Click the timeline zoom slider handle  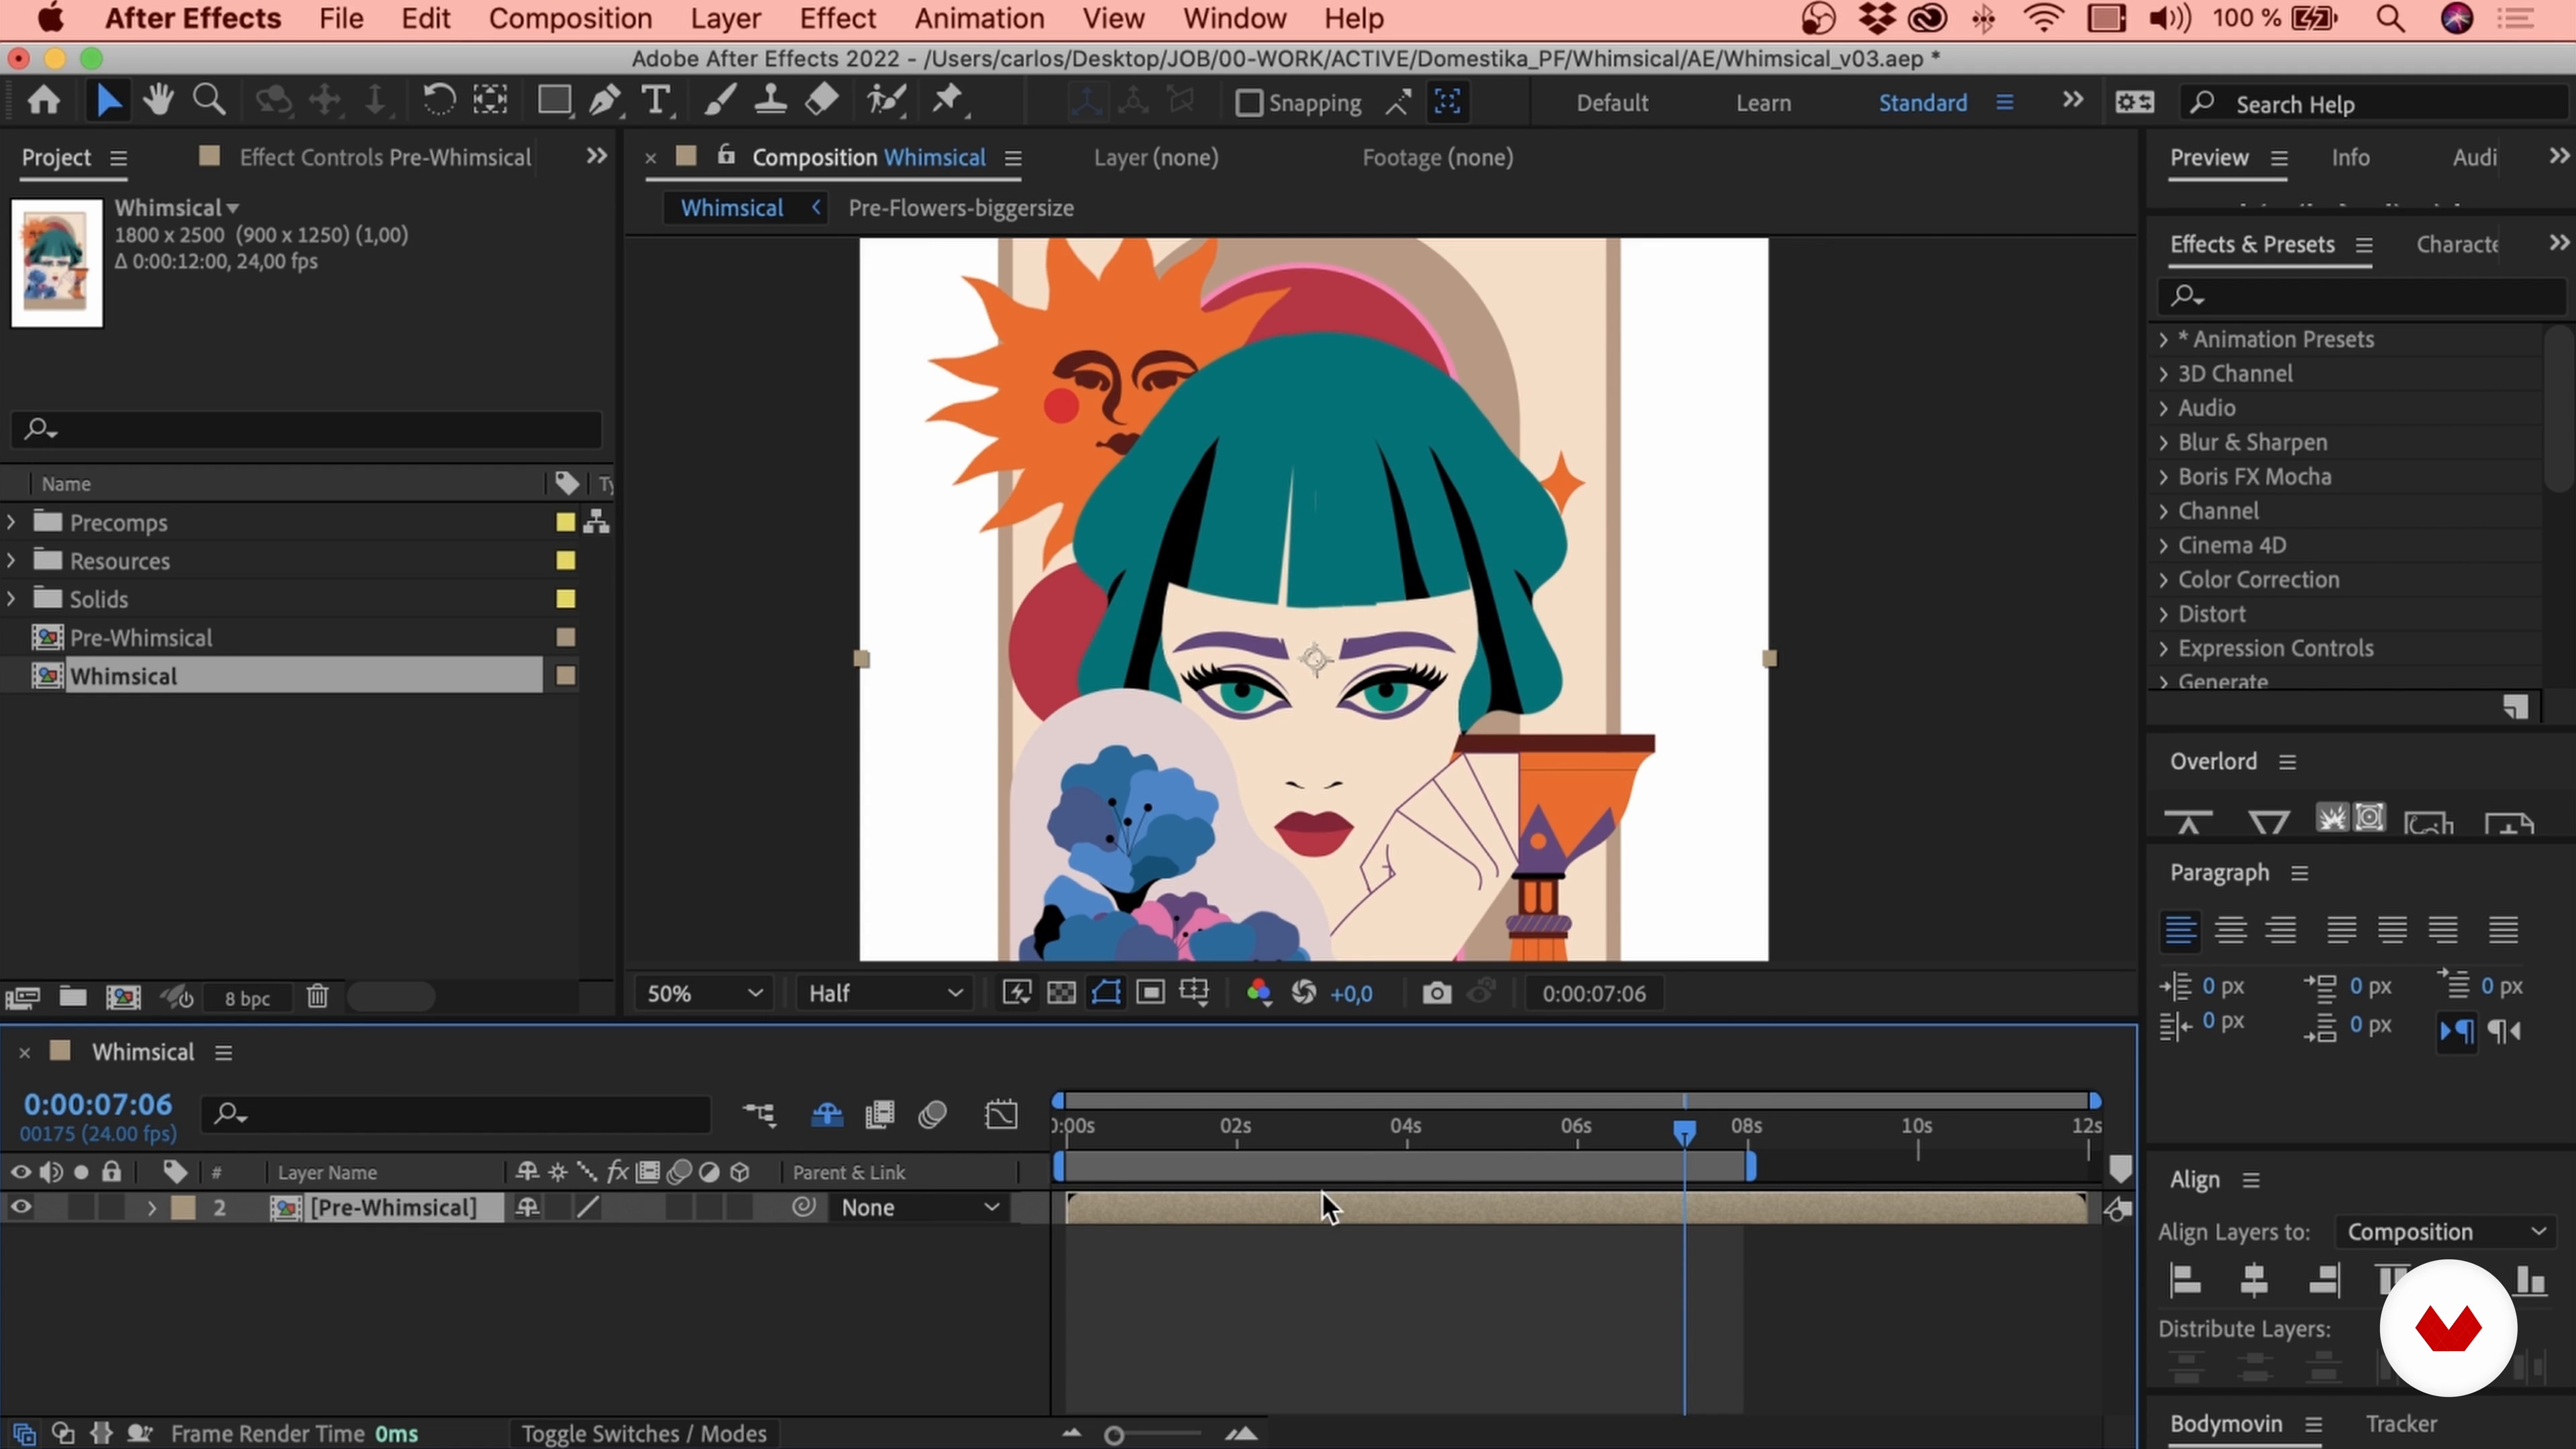1114,1435
